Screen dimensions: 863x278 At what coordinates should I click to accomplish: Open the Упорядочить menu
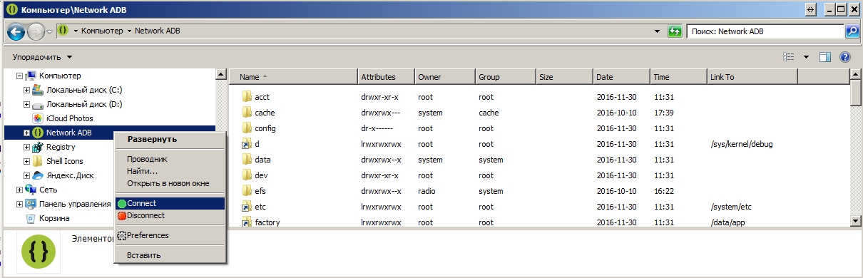tap(42, 57)
